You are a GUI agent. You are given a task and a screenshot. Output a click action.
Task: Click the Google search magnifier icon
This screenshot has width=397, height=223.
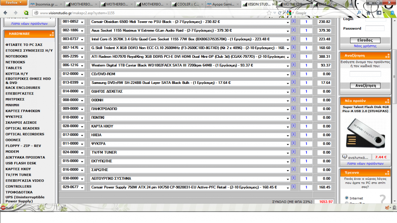pos(360,13)
